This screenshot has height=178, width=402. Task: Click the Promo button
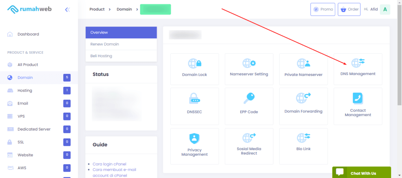point(323,9)
